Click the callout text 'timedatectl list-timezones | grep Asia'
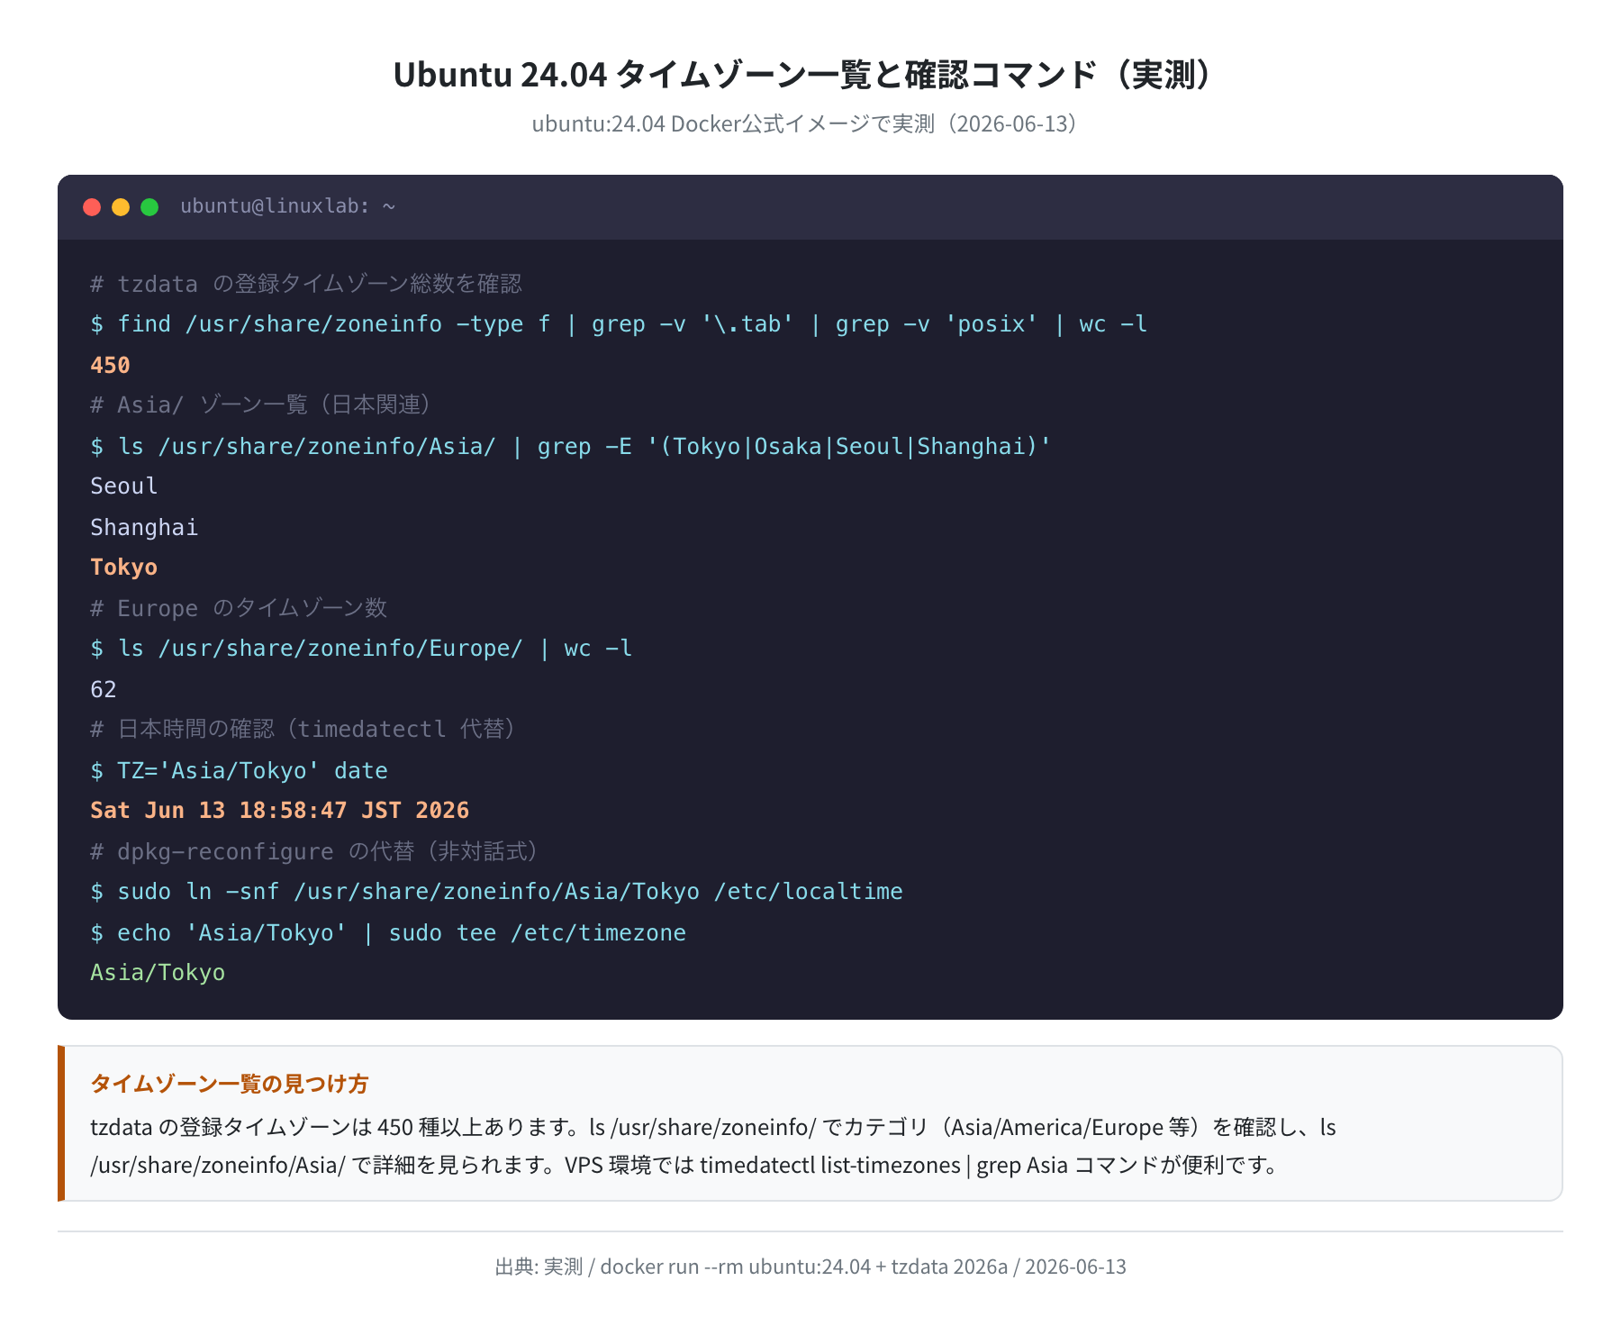The image size is (1621, 1317). (883, 1165)
